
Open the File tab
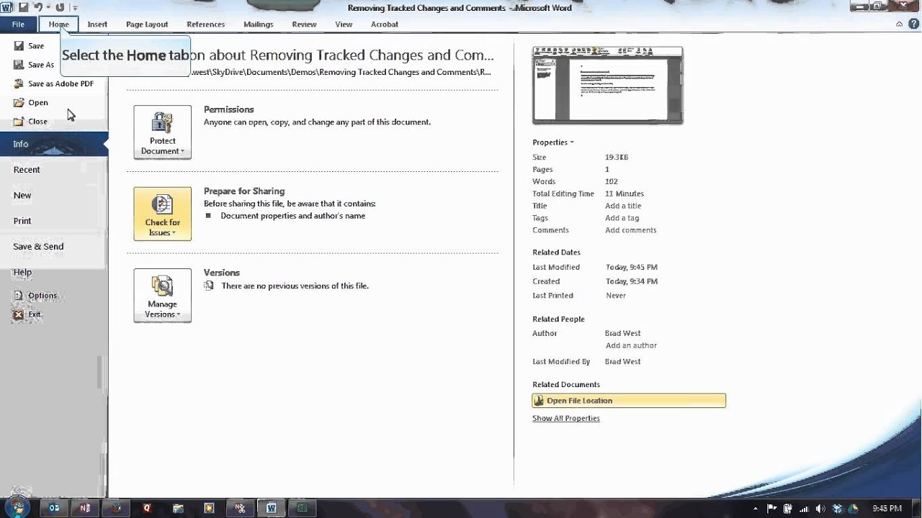(x=18, y=24)
